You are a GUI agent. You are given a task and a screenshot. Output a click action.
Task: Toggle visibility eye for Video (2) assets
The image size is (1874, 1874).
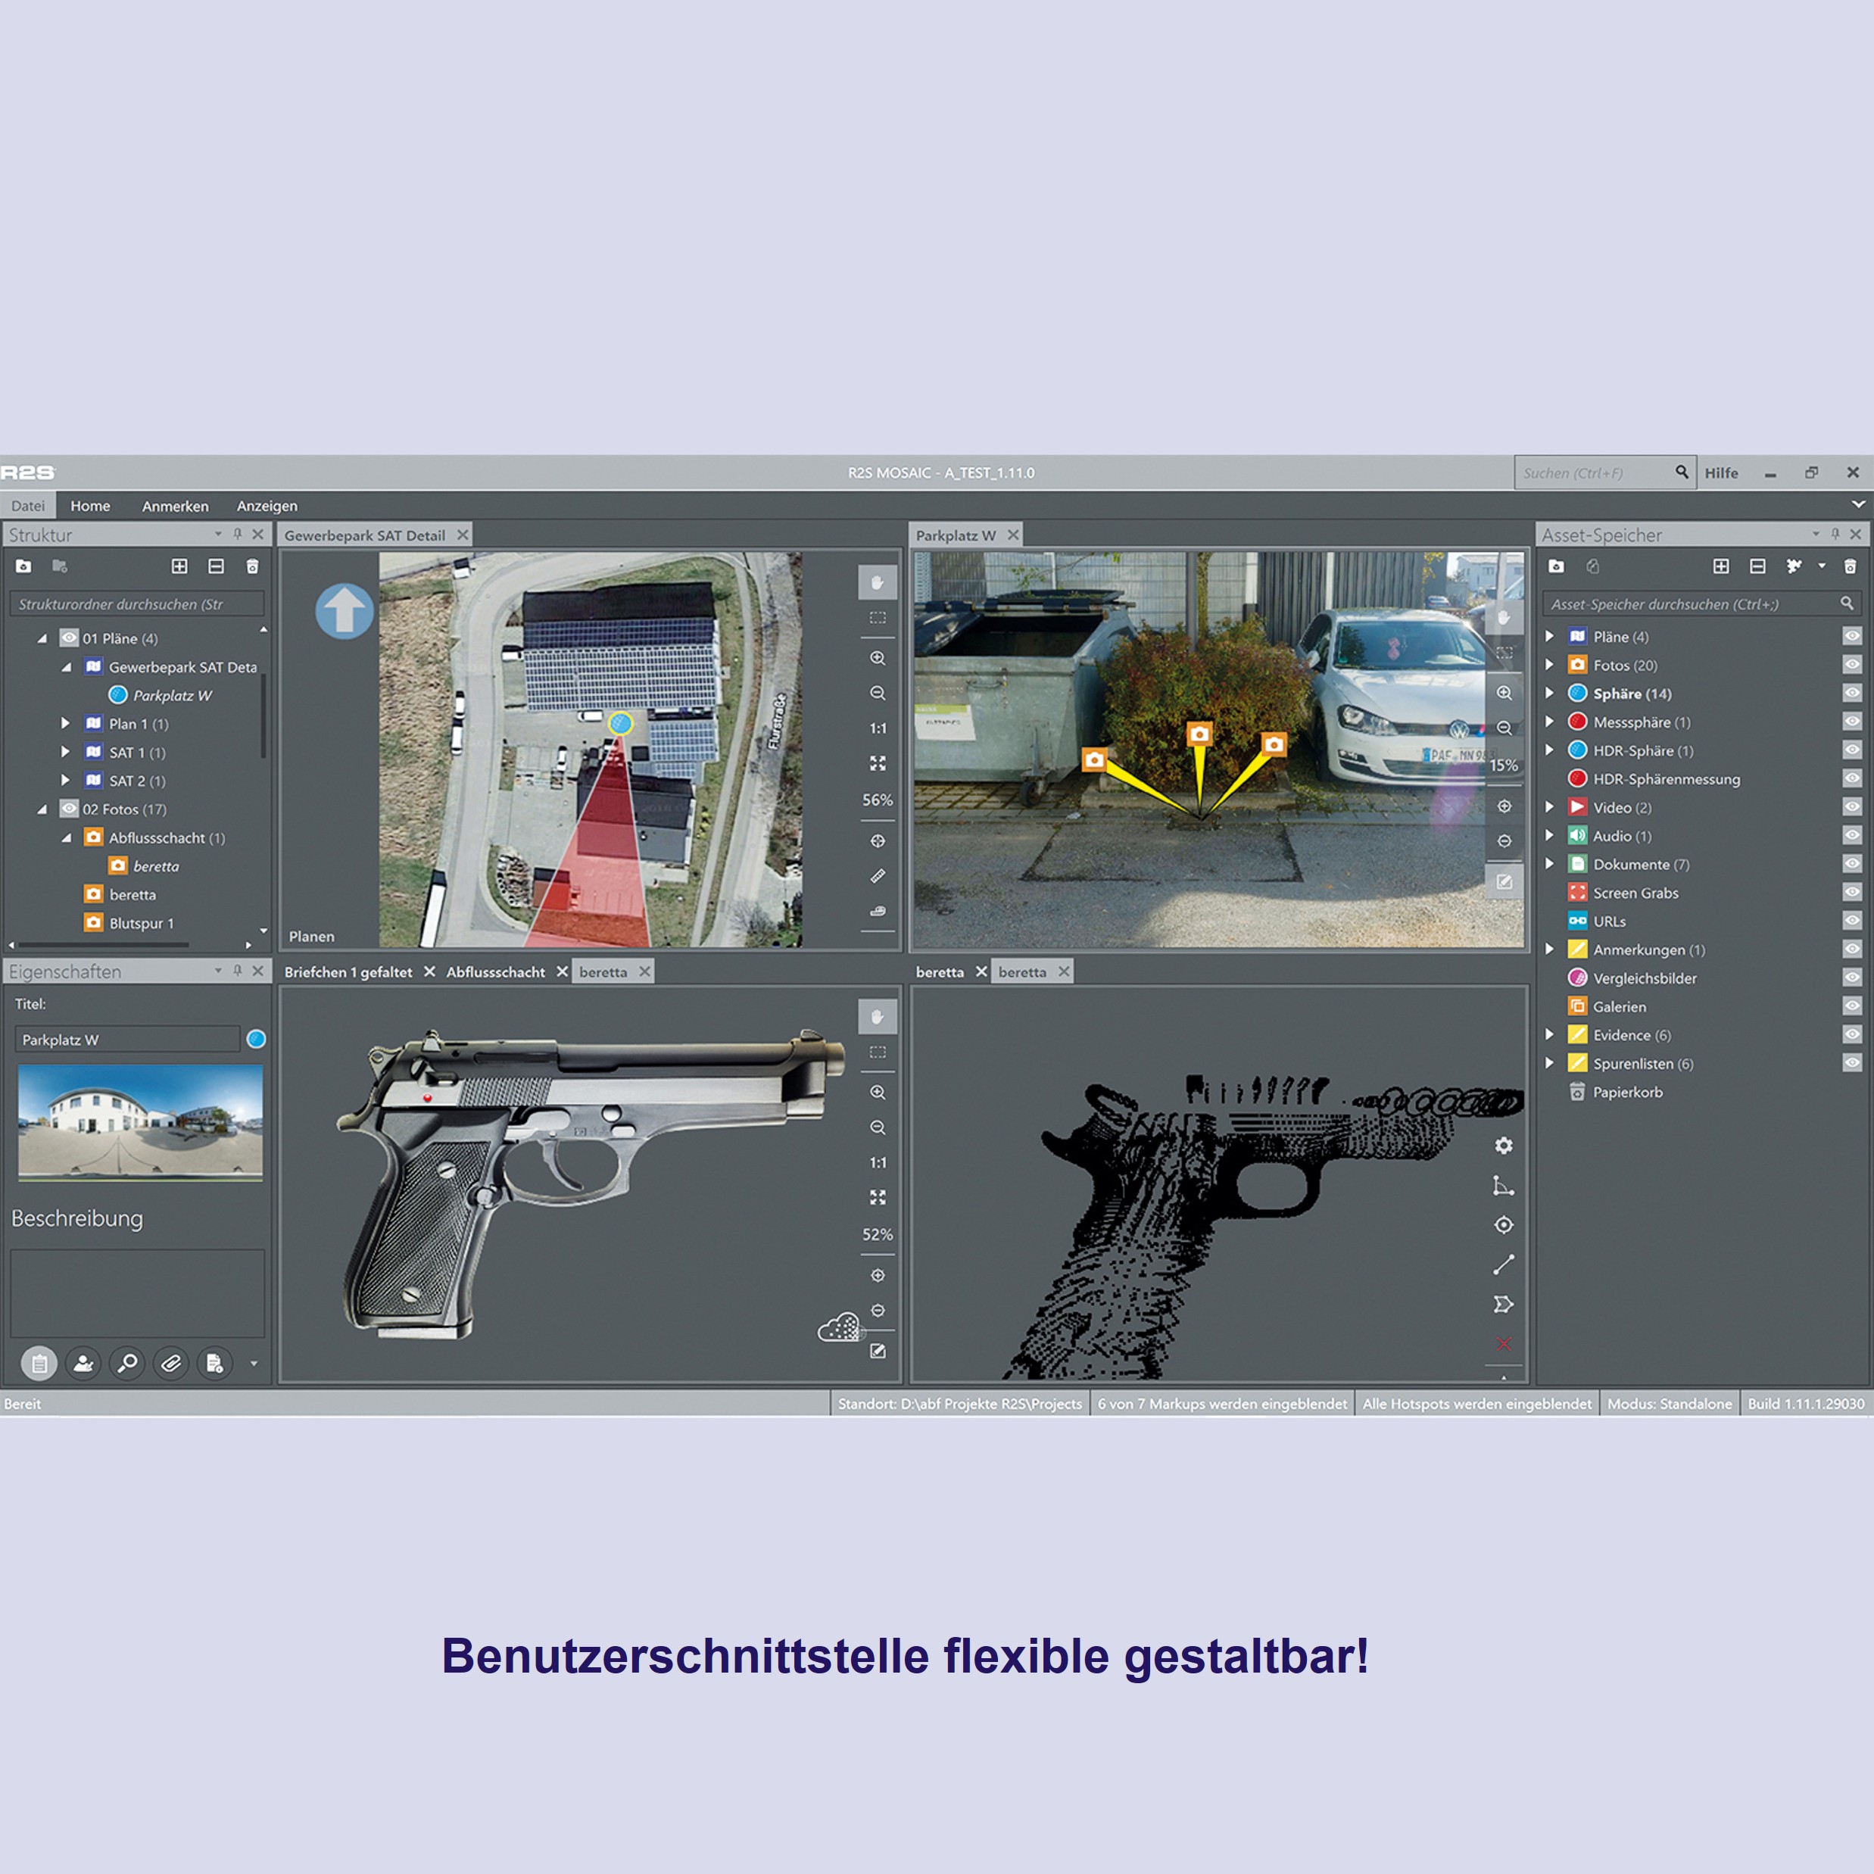[x=1852, y=807]
